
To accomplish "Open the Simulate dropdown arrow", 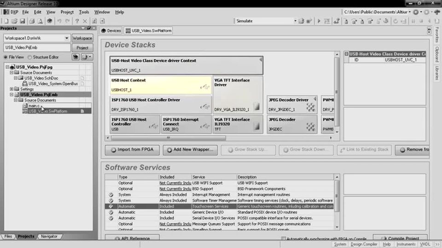I will tap(295, 21).
